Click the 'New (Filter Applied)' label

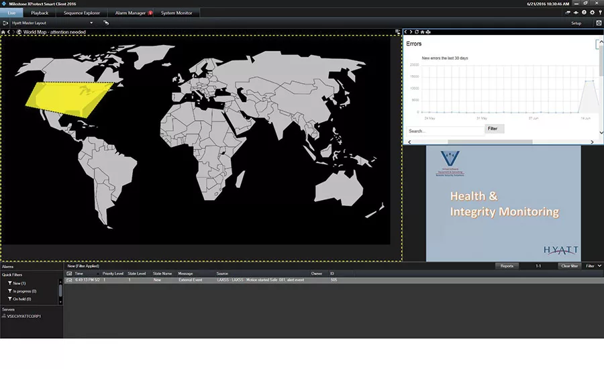tap(83, 266)
